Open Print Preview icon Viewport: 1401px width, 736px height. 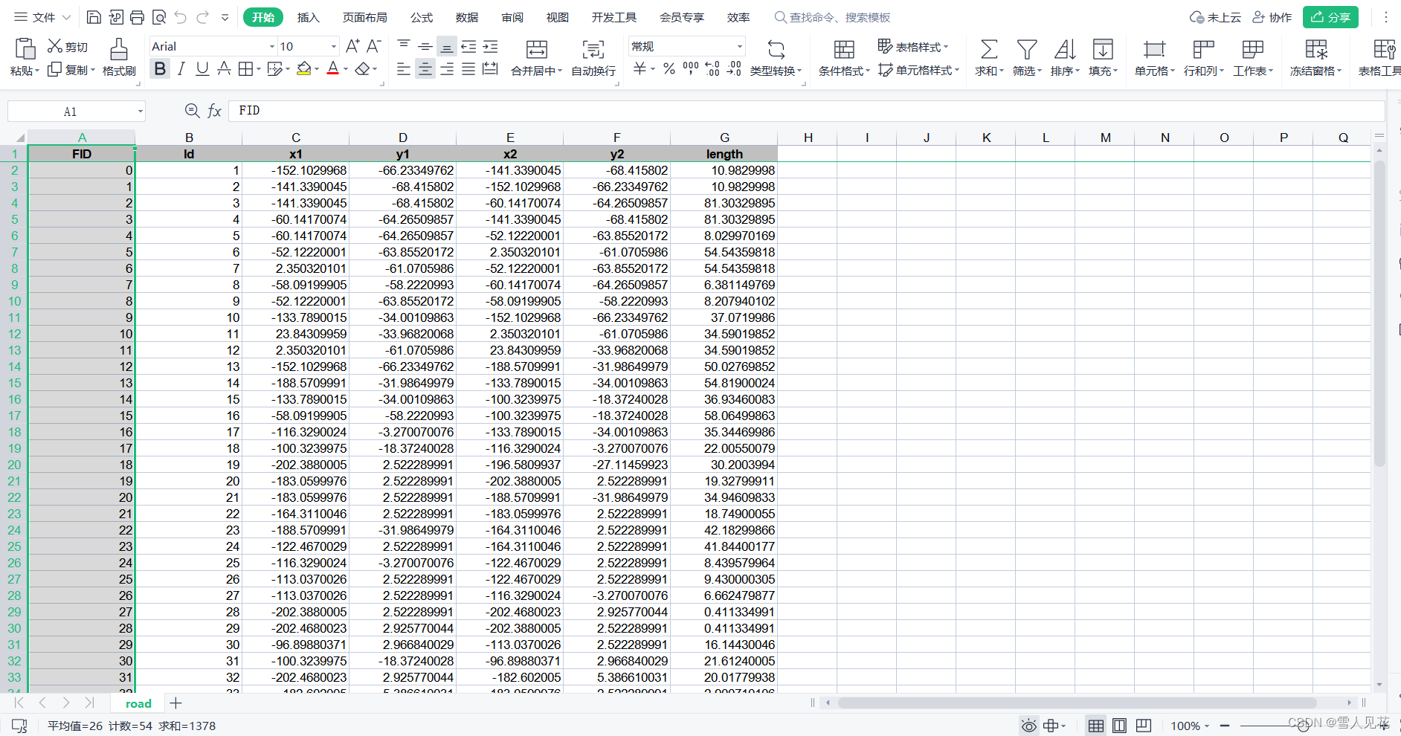coord(158,17)
